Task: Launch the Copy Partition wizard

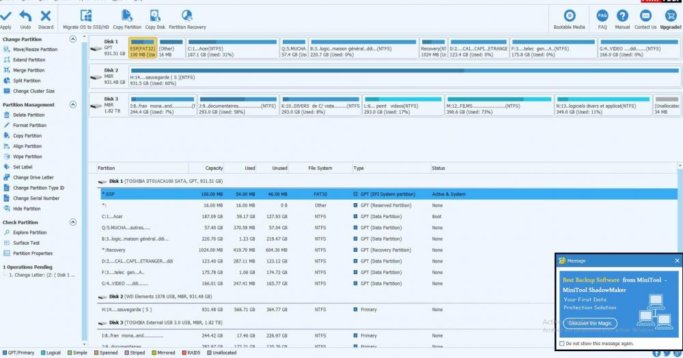Action: coord(127,16)
